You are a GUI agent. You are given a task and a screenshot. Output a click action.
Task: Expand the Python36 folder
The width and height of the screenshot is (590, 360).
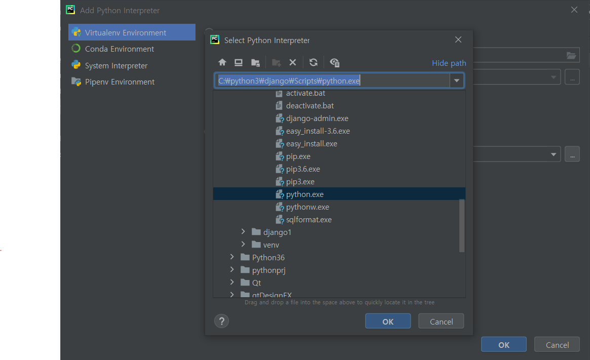pyautogui.click(x=232, y=257)
